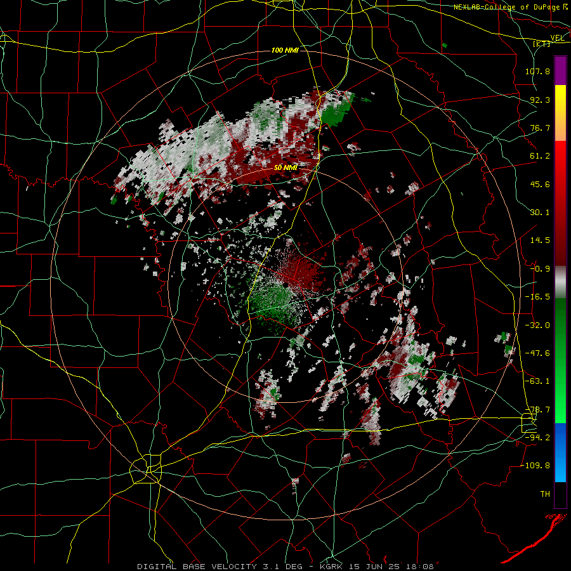Image resolution: width=571 pixels, height=571 pixels.
Task: Click the 45.6 velocity scale value
Action: tap(540, 184)
